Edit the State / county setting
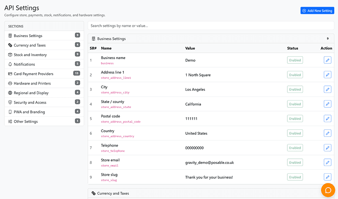 327,104
